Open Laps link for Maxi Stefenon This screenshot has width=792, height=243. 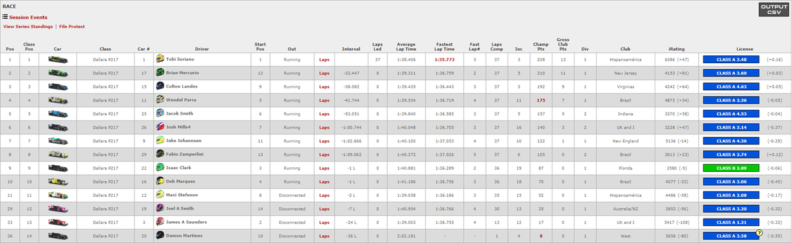point(324,195)
